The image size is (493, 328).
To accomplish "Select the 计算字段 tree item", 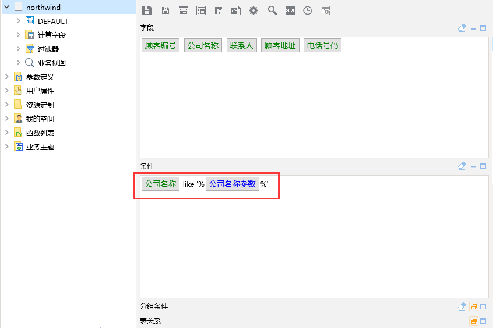I will 52,35.
